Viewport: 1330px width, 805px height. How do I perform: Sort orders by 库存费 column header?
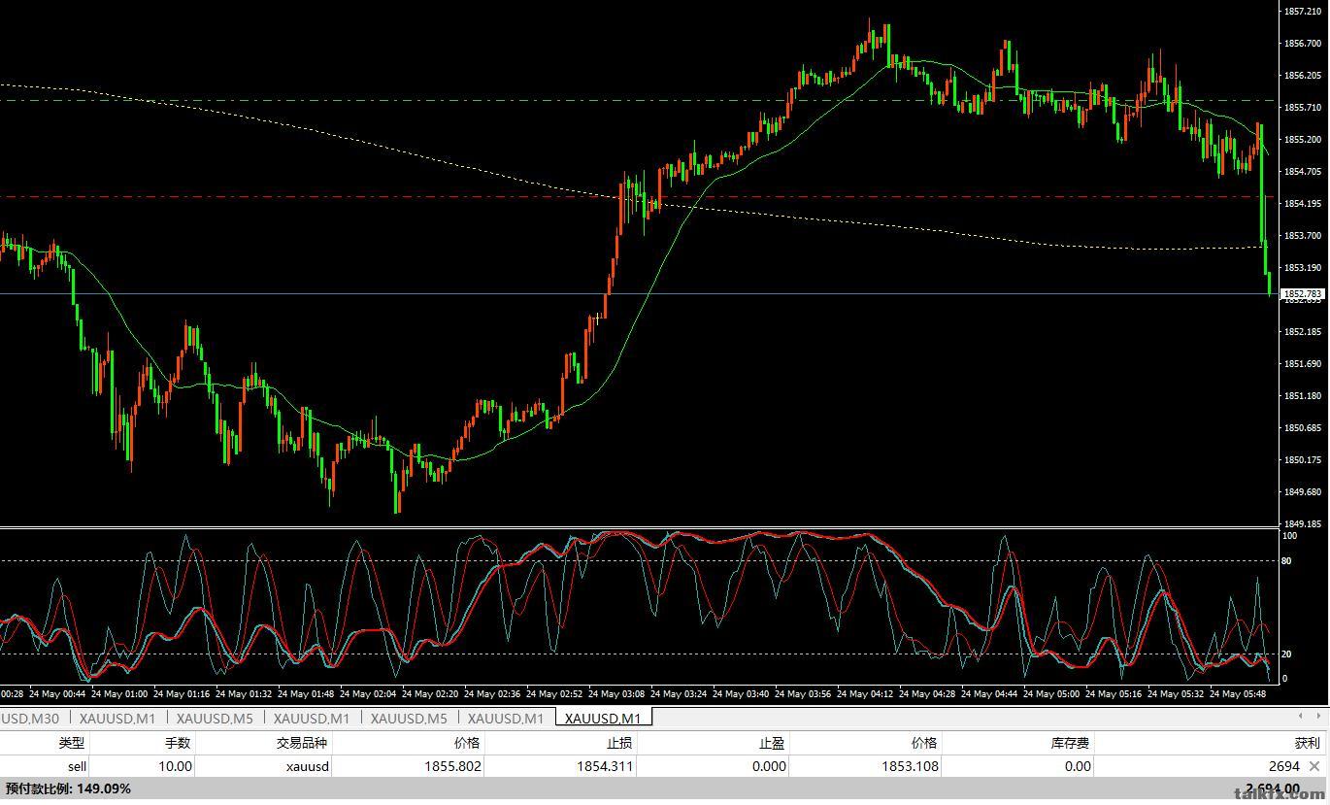coord(1070,743)
